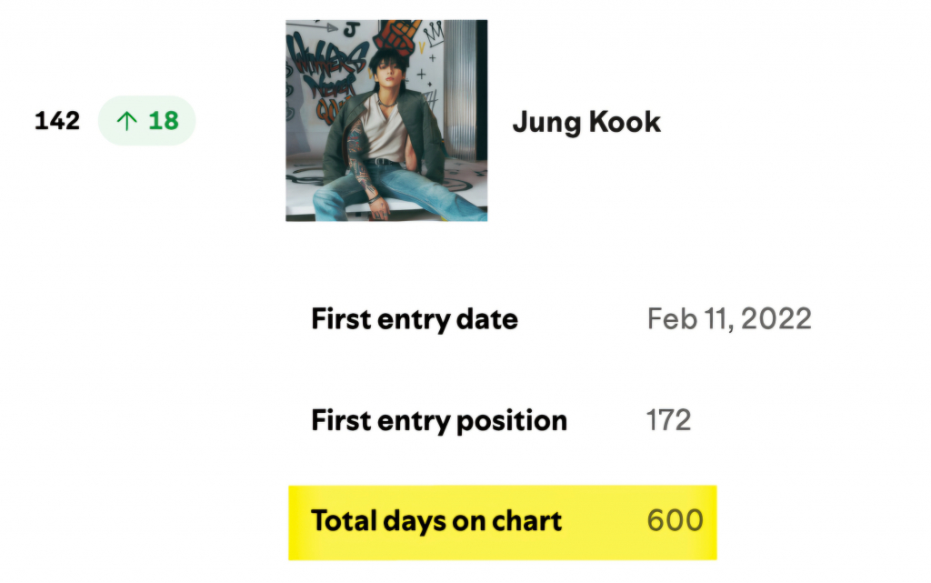
Task: Click the Feb 11, 2022 date value
Action: 729,319
